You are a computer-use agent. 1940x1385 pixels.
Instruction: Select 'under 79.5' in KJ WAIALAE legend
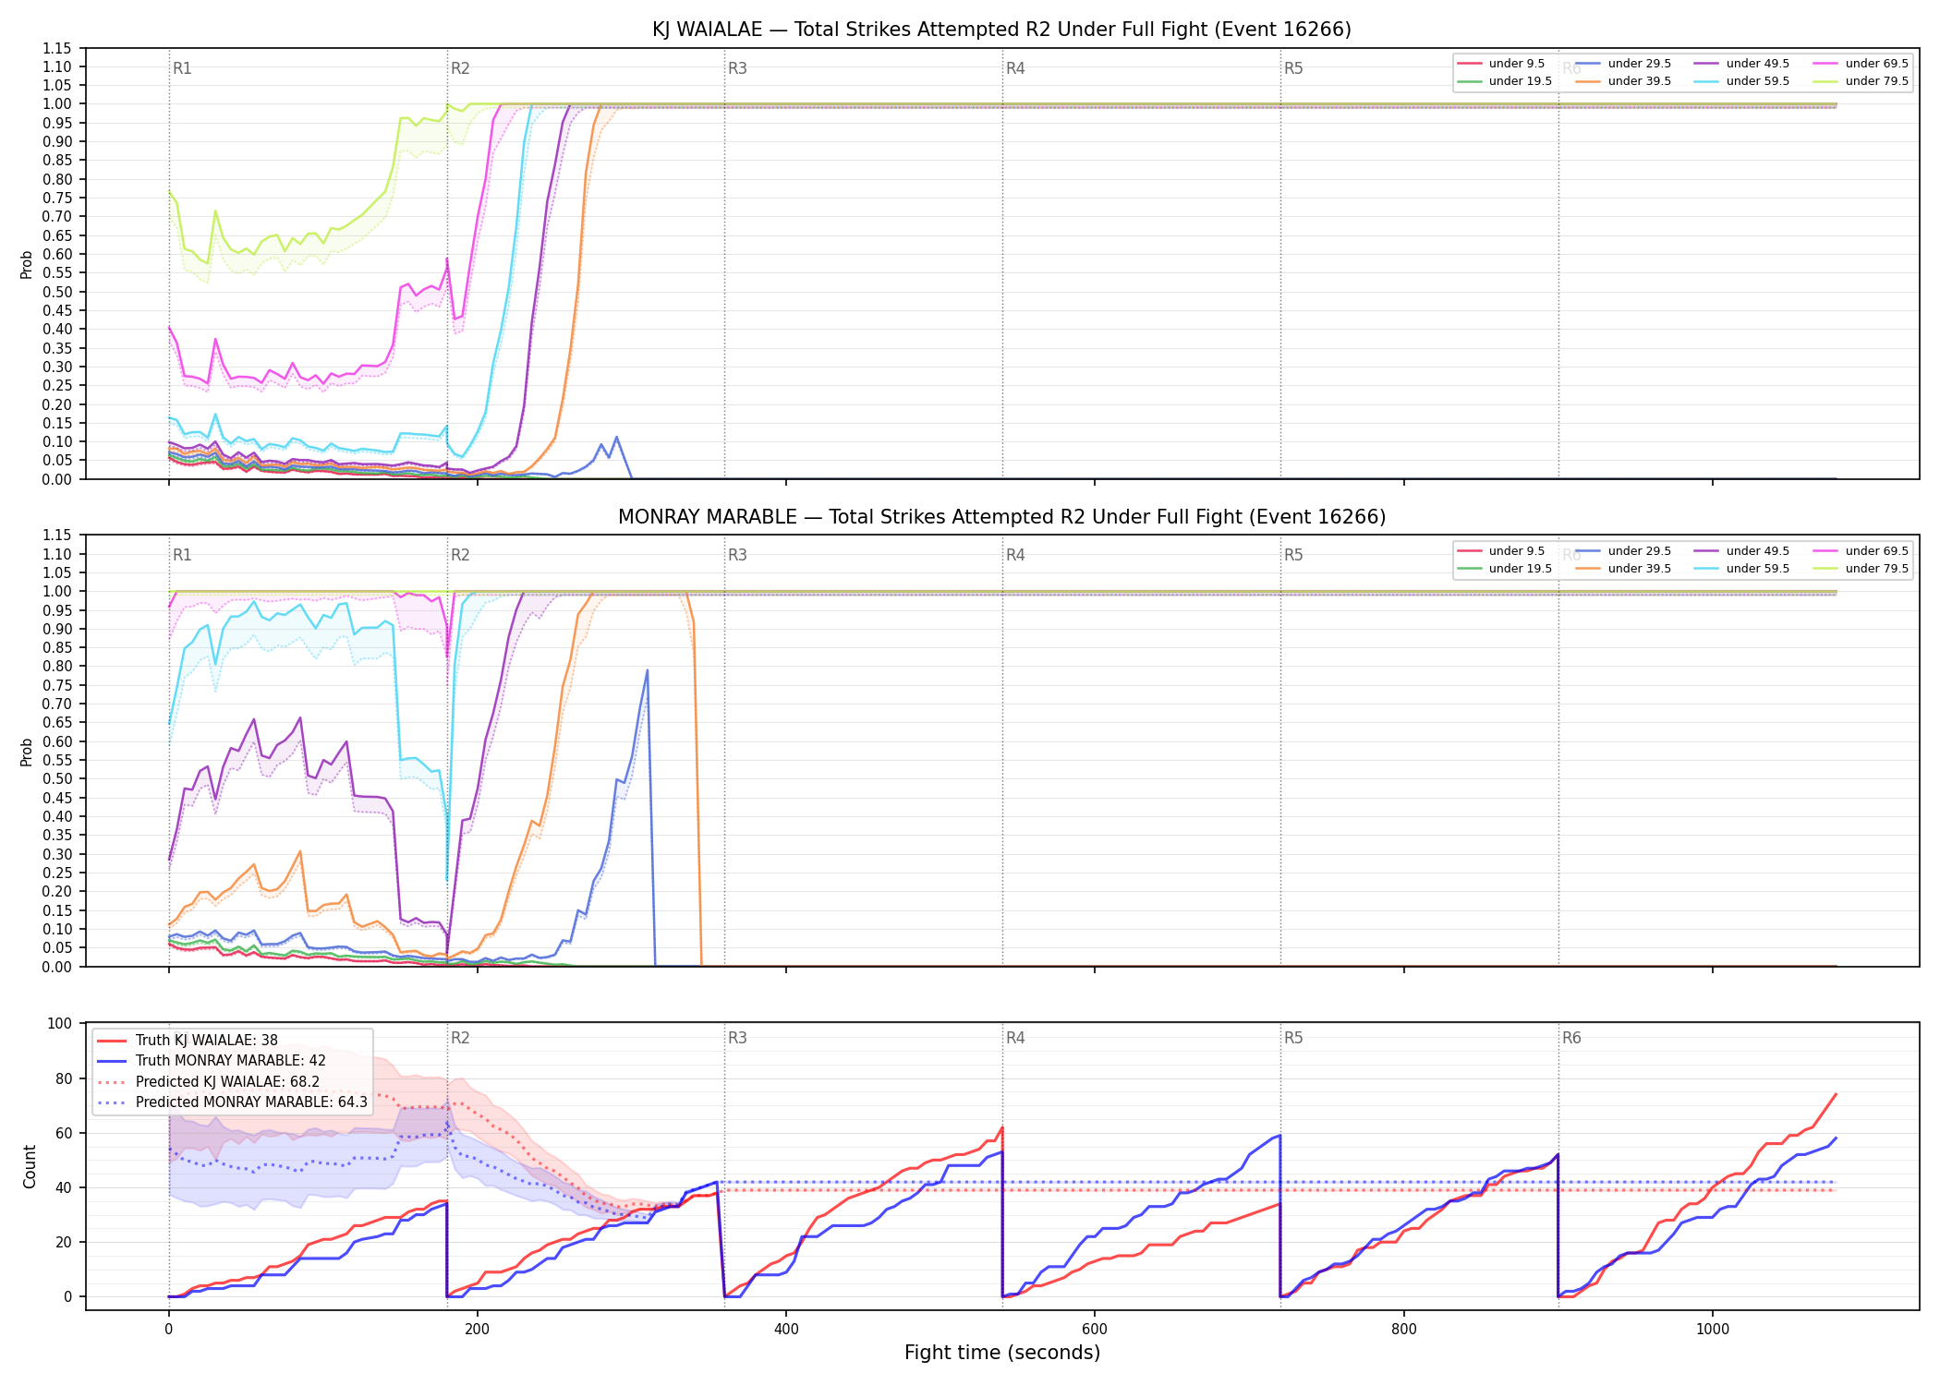click(1861, 81)
